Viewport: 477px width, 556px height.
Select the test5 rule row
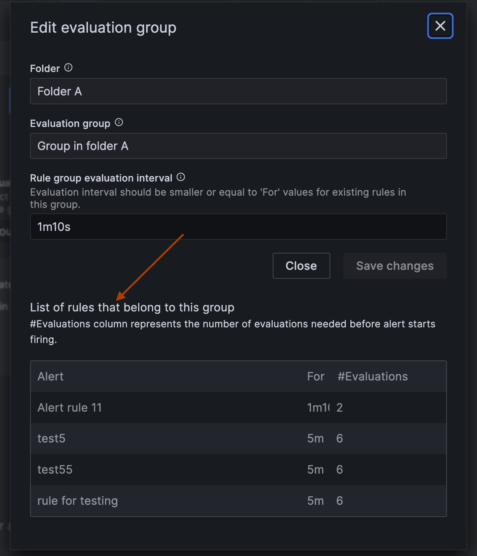pos(238,438)
